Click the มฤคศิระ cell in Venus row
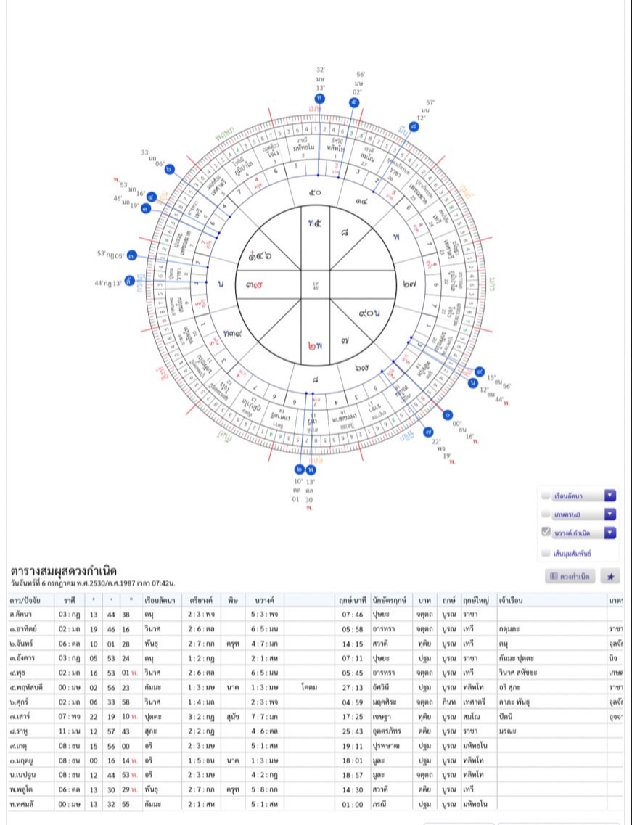Viewport: 632px width, 825px height. 385,702
